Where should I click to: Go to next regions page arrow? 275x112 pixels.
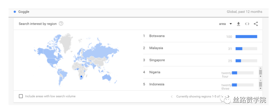tap(228, 97)
